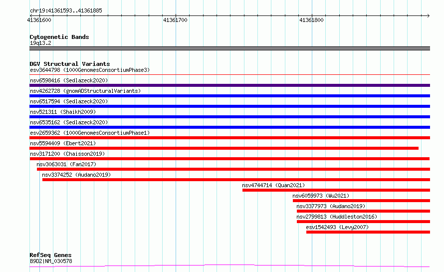Open the nsv6059973 (Wu2021) label
Viewport: 444px width, 272px height.
[x=321, y=196]
